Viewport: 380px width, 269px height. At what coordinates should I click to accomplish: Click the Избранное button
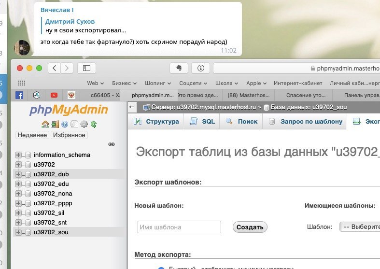click(x=69, y=135)
